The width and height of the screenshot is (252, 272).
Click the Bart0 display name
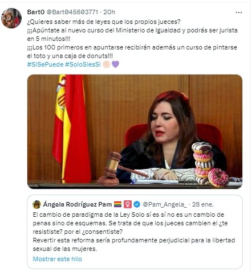coord(36,12)
